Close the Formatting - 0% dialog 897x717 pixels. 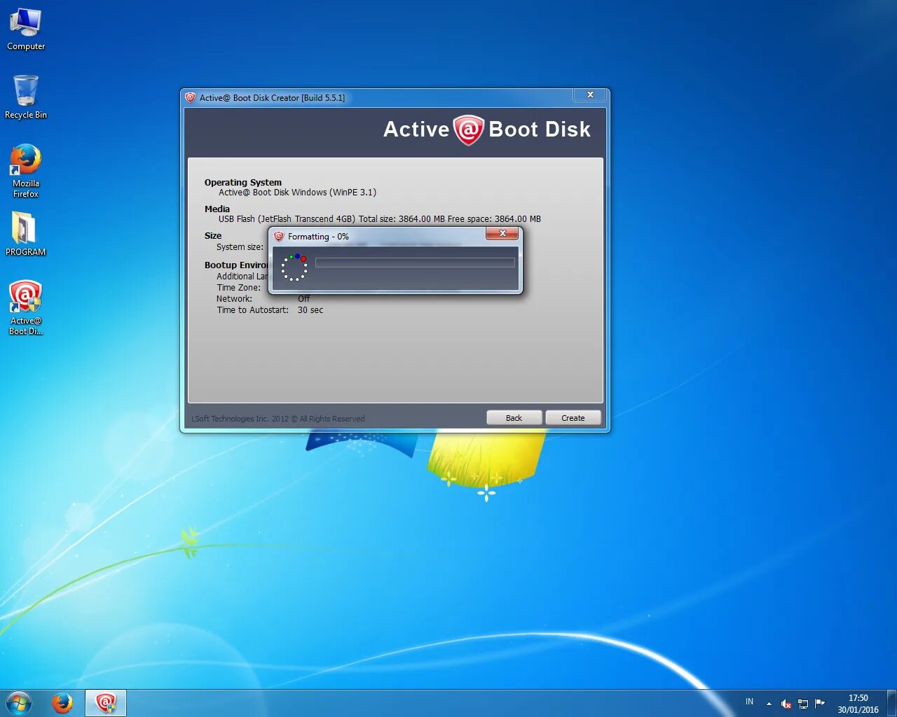[502, 234]
